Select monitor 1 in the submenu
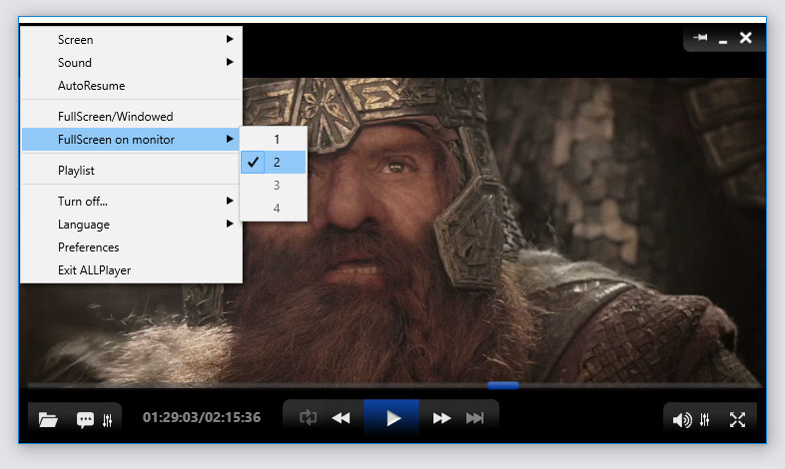This screenshot has width=785, height=469. (x=276, y=140)
